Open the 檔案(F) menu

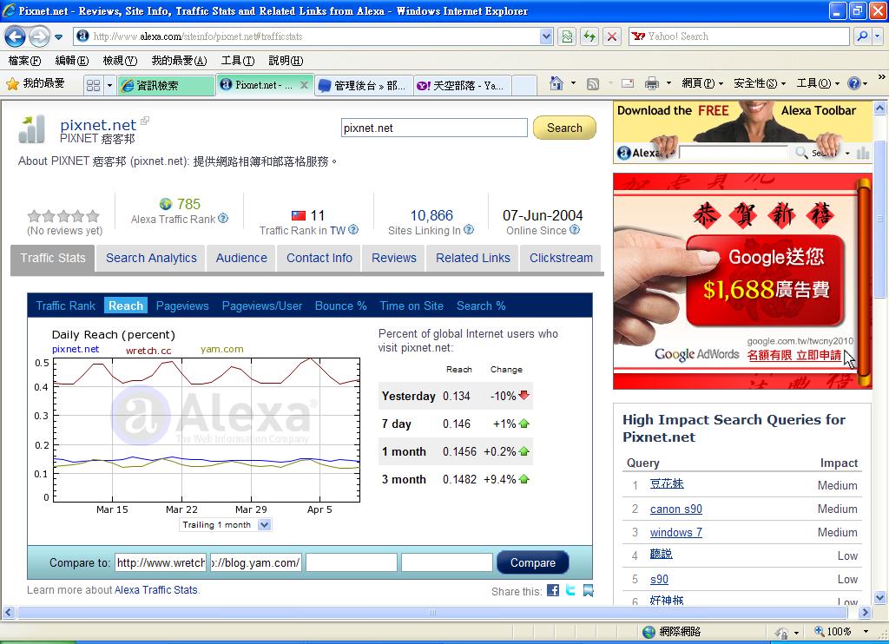[24, 61]
